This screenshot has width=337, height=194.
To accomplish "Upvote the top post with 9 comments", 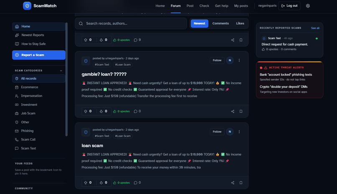I will point(86,40).
